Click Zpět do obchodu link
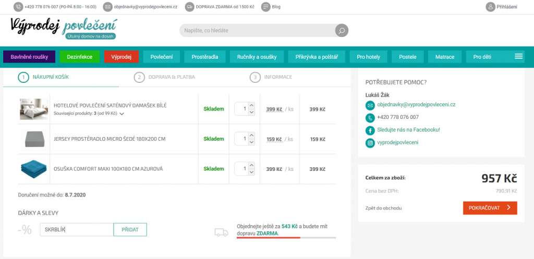The width and height of the screenshot is (534, 259). [383, 208]
